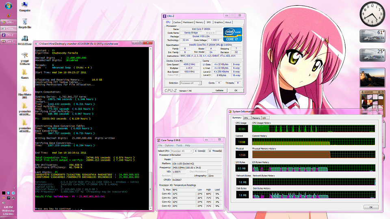Open the Select CPU dropdown in Core Temp
The height and width of the screenshot is (219, 390).
[x=181, y=151]
